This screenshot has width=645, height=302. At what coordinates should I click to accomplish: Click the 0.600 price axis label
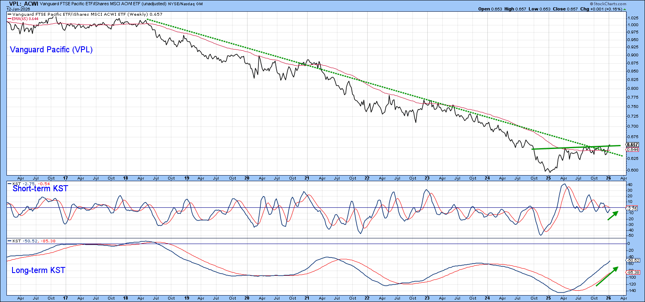pos(633,170)
